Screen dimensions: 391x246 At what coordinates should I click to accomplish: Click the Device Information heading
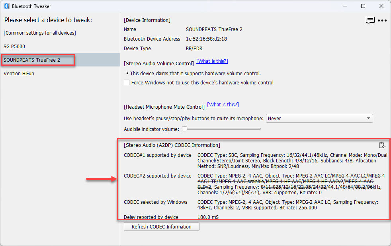coord(147,20)
